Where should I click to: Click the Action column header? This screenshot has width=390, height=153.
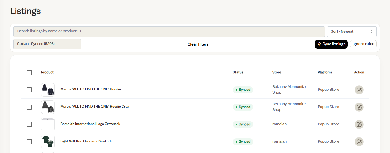tap(359, 72)
